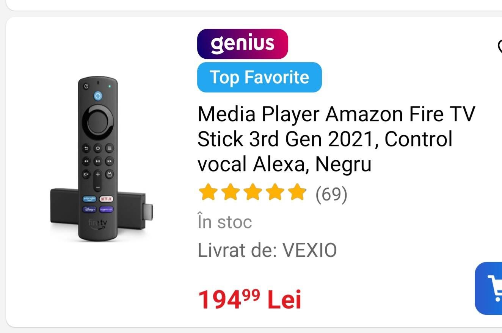Click the home button icon on the remote
502x333 pixels.
tap(98, 148)
